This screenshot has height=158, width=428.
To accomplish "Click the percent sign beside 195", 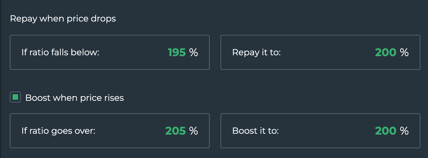I will (194, 53).
